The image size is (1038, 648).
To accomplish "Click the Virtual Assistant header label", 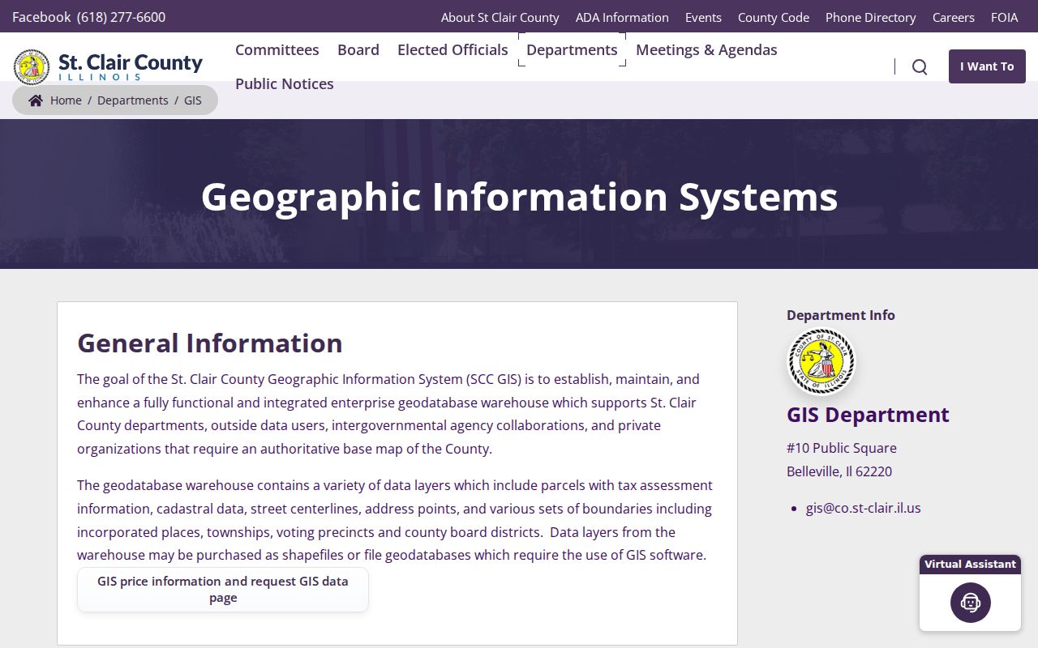I will (970, 565).
